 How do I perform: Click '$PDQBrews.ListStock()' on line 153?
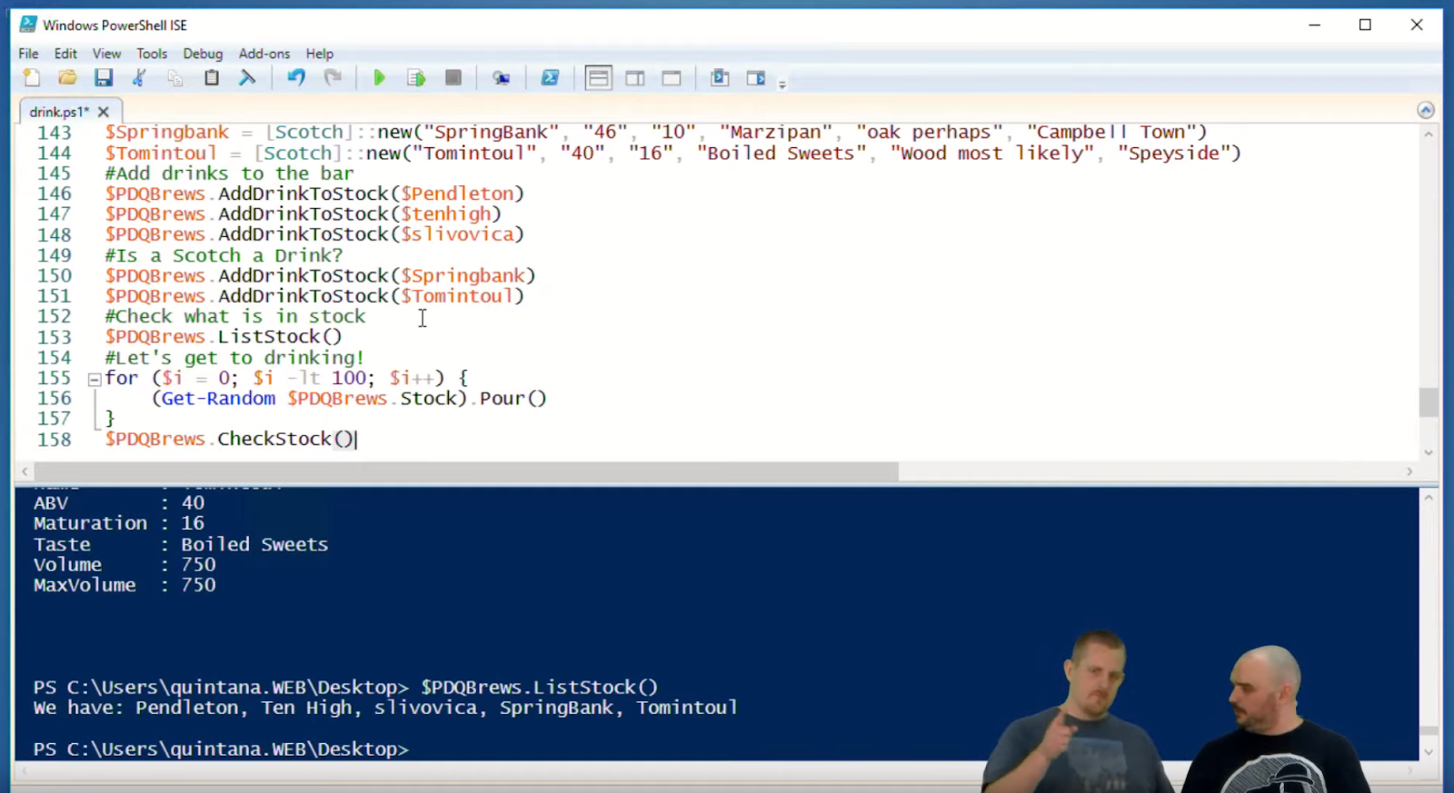[224, 337]
